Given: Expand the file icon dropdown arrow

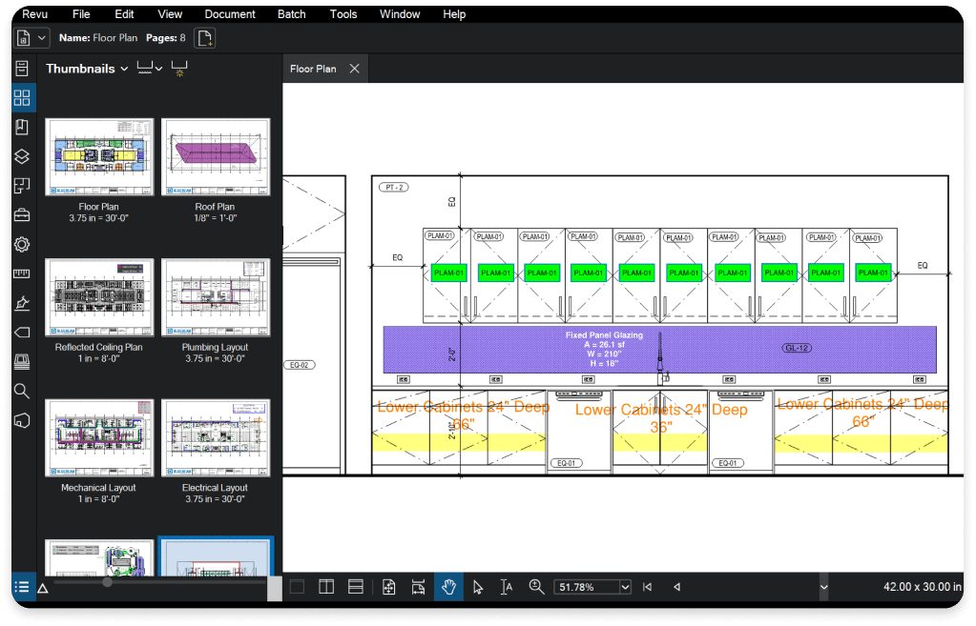Looking at the screenshot, I should [x=43, y=38].
